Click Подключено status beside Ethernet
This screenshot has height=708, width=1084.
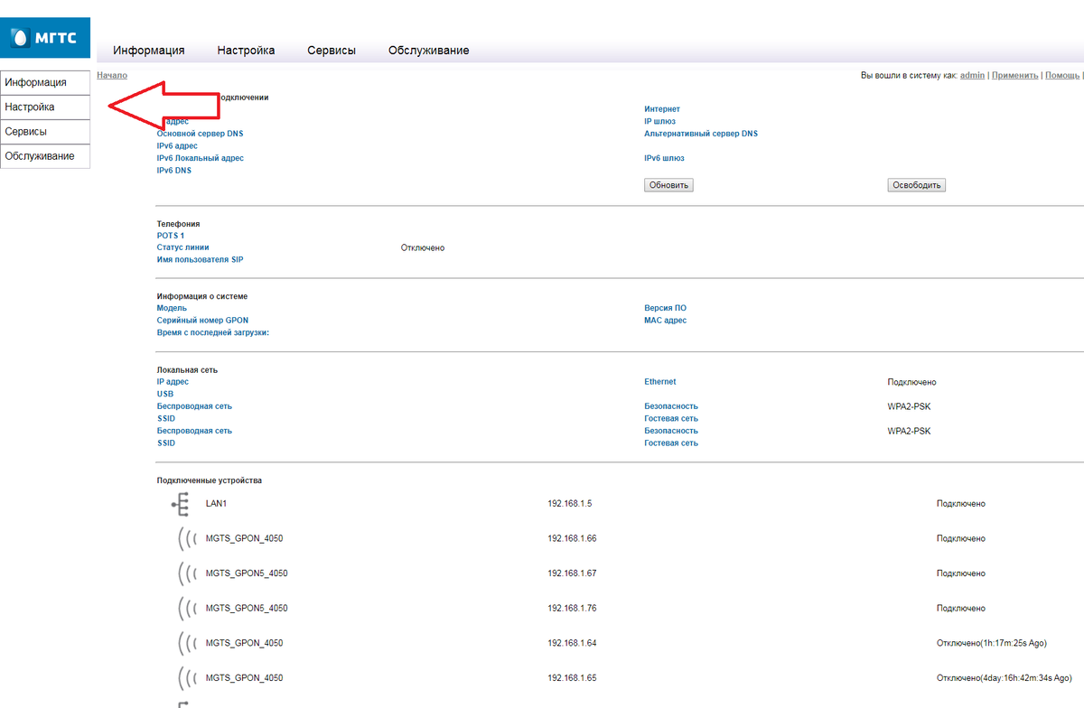(912, 383)
